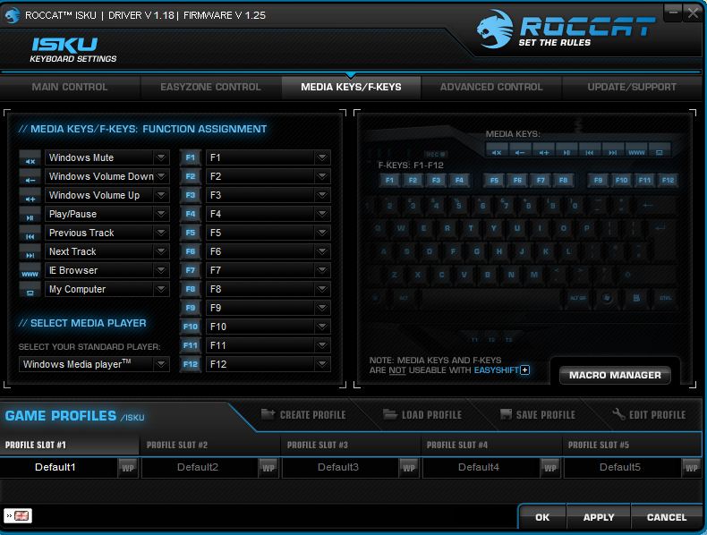Image resolution: width=707 pixels, height=535 pixels.
Task: Select the Media Keys/F-Keys tab
Action: tap(351, 88)
